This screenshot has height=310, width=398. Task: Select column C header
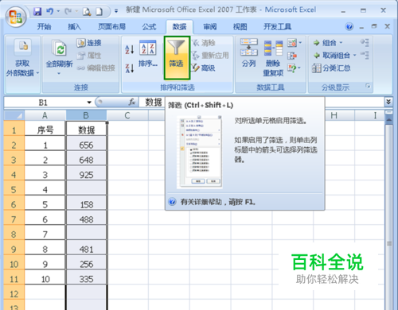(x=127, y=115)
